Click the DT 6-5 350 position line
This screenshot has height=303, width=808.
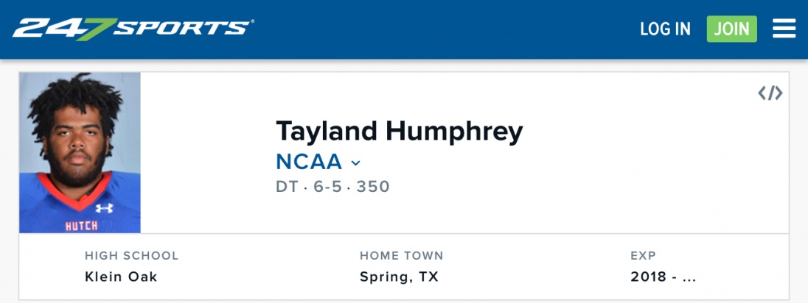[332, 187]
